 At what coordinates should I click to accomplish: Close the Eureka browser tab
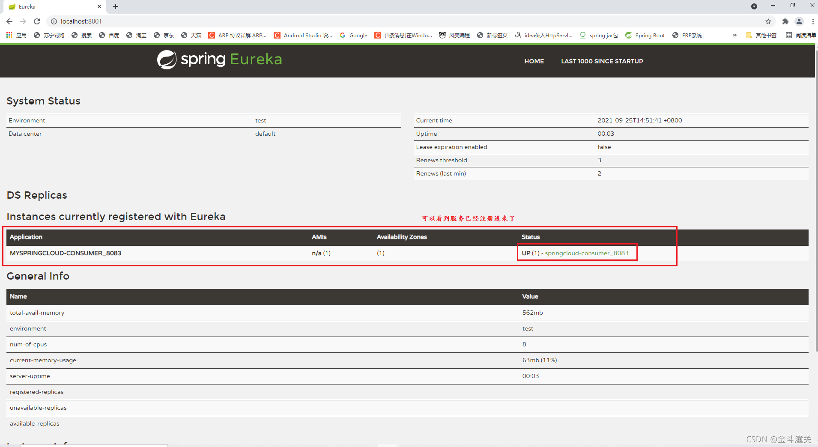[x=99, y=6]
